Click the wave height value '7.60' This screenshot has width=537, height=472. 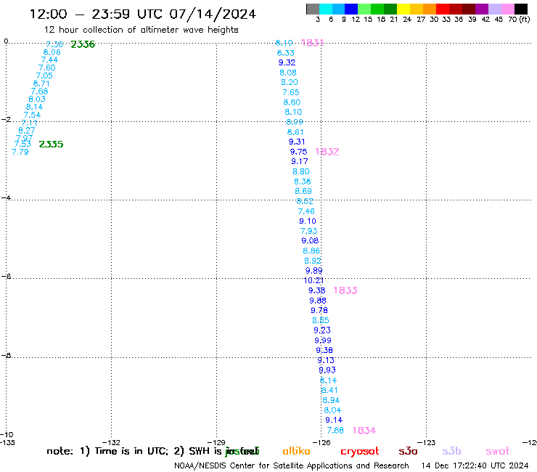pos(46,68)
